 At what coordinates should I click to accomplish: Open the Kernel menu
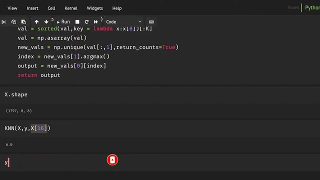[71, 8]
